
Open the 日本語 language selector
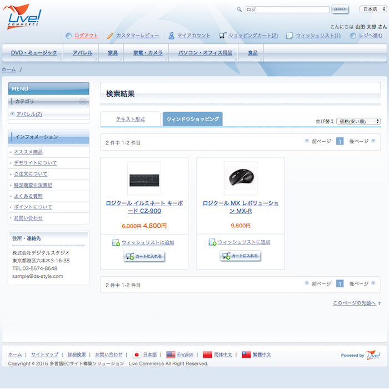(x=372, y=9)
